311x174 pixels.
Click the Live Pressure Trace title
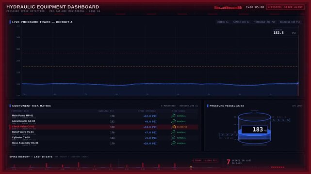tap(42, 22)
